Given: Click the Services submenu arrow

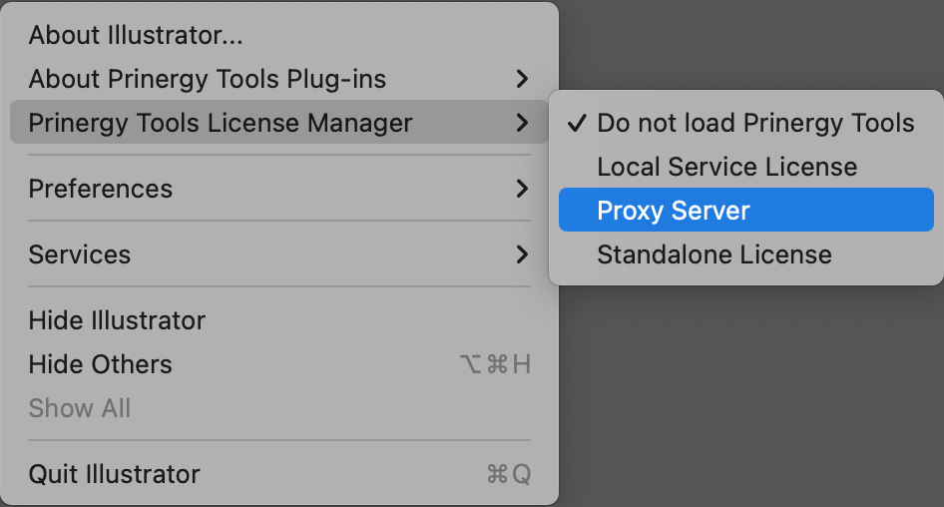Looking at the screenshot, I should point(522,254).
